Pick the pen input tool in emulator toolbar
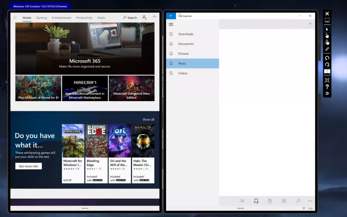The image size is (347, 217). pos(327,49)
